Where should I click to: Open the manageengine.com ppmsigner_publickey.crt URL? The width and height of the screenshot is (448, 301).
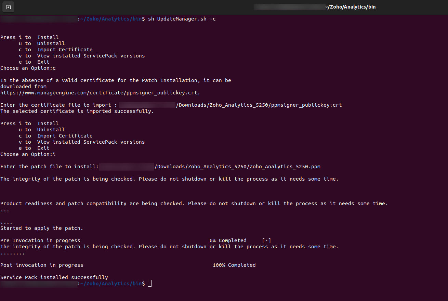[100, 93]
